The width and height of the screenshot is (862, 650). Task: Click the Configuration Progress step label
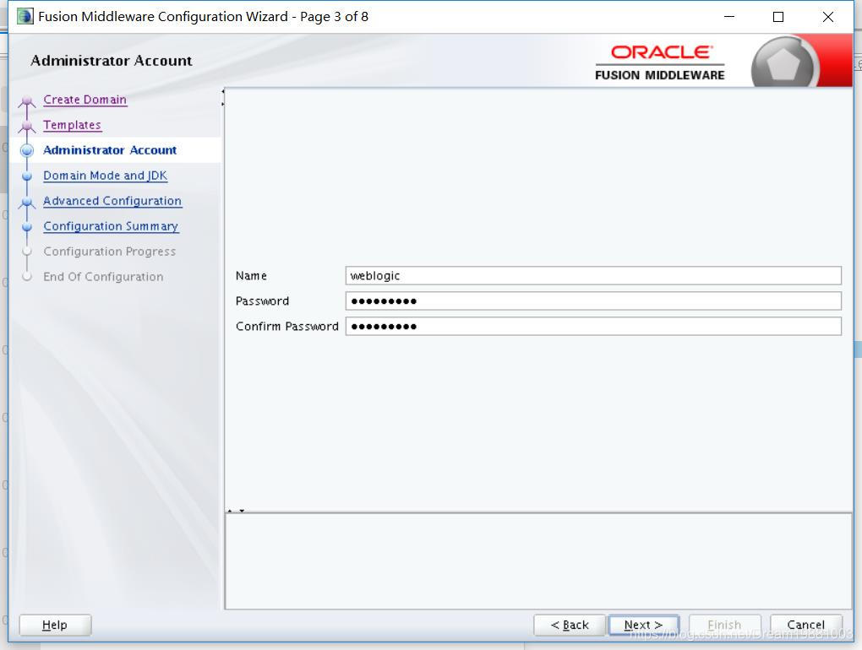pyautogui.click(x=109, y=252)
